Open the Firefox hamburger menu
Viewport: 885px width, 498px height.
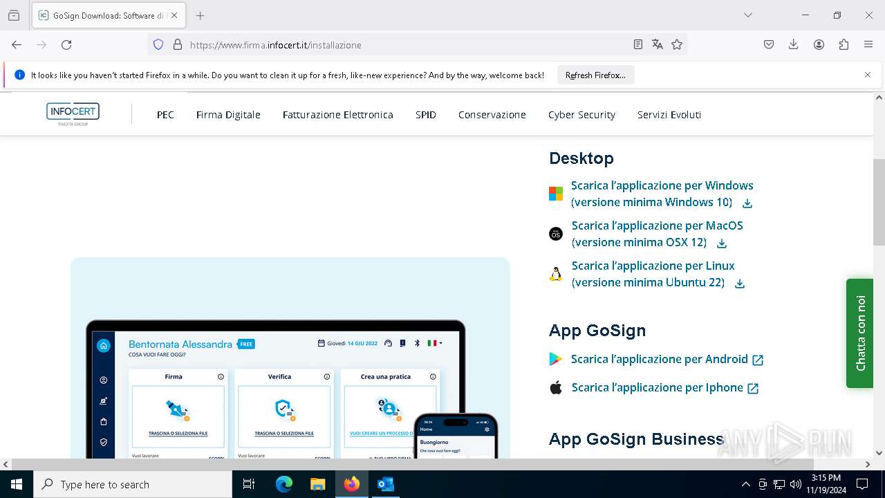click(868, 44)
